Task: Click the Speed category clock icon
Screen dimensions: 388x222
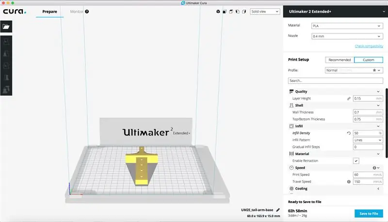Action: [x=291, y=168]
